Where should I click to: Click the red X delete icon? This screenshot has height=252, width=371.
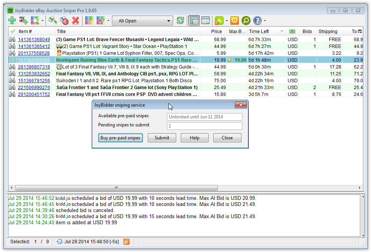[76, 21]
